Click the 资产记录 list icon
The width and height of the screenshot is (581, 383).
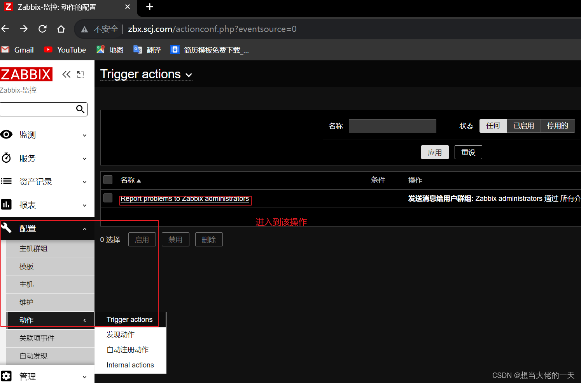pyautogui.click(x=6, y=181)
